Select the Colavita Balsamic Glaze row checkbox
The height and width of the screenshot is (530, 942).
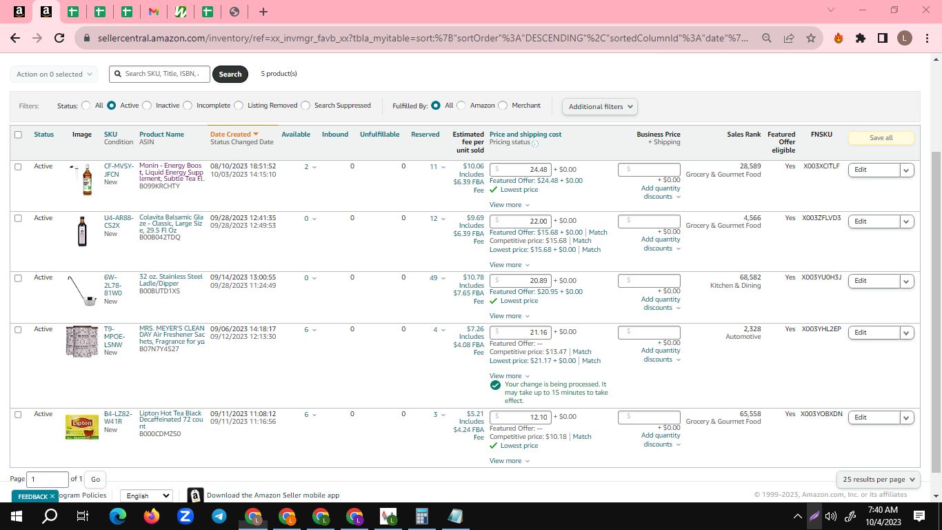click(x=18, y=218)
